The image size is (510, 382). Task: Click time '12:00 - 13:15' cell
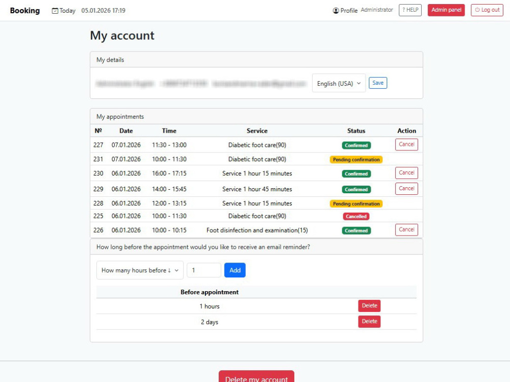[169, 203]
